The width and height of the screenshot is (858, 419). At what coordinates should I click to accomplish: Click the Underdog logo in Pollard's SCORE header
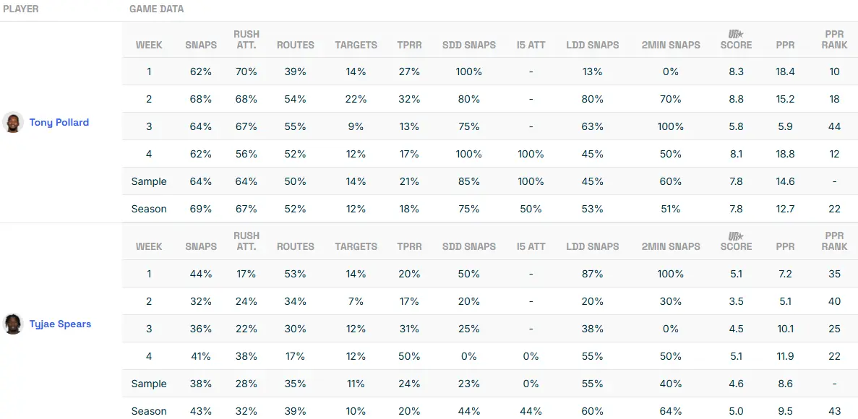coord(736,34)
